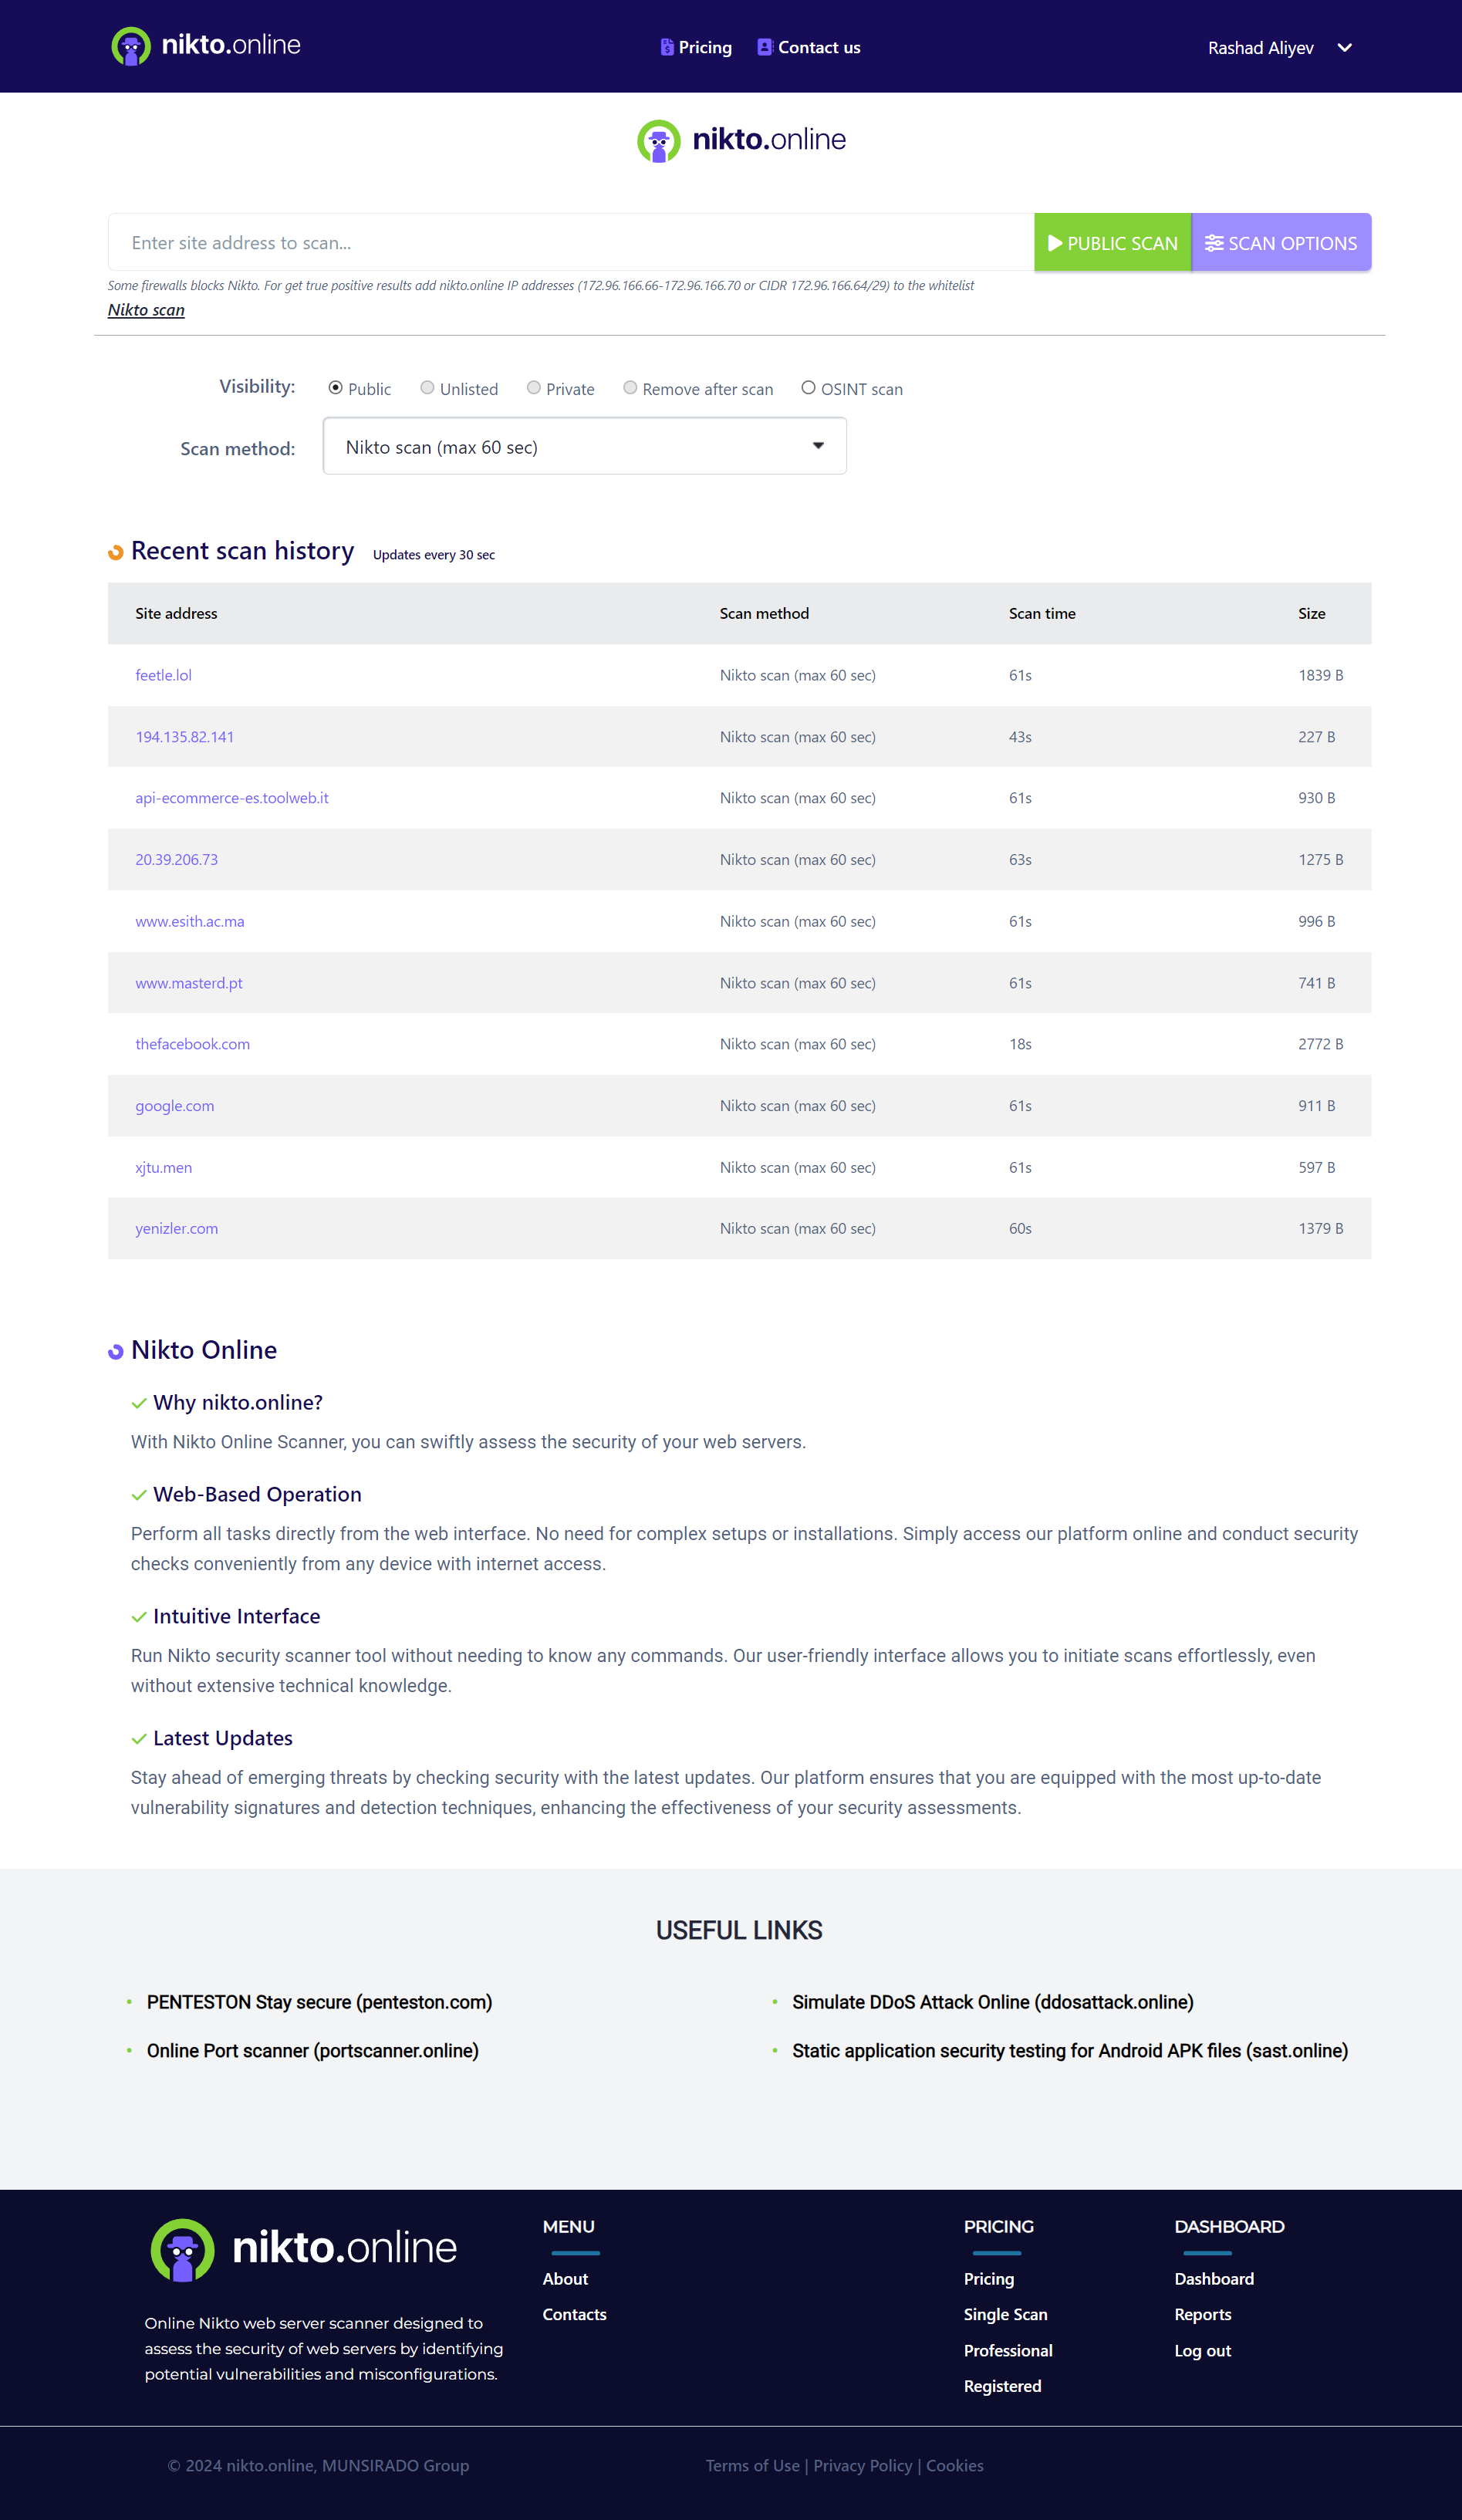Click the Nikto Online section heading
This screenshot has width=1462, height=2520.
click(204, 1350)
